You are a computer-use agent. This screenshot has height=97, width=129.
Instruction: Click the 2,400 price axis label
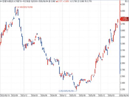(x=123, y=83)
